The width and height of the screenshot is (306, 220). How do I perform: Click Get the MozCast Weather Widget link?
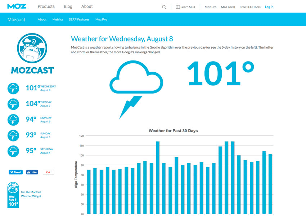(31, 194)
